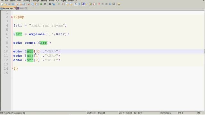The height and width of the screenshot is (115, 205).
Task: Click 'Dos\Windows' line-ending indicator
Action: coord(166,113)
